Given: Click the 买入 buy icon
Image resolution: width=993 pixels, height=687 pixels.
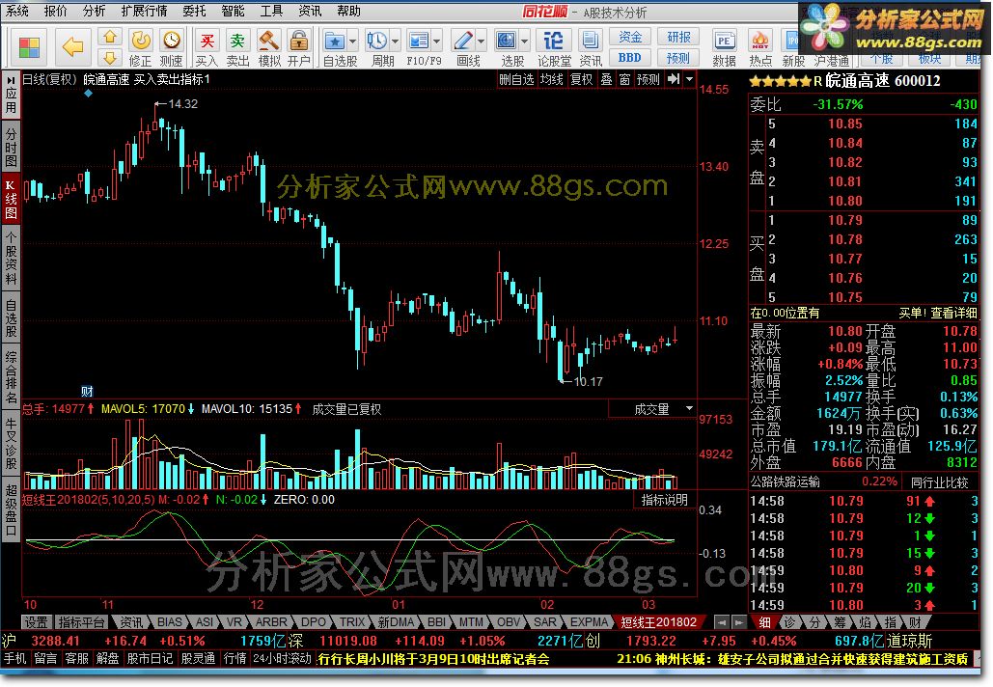Looking at the screenshot, I should (207, 48).
